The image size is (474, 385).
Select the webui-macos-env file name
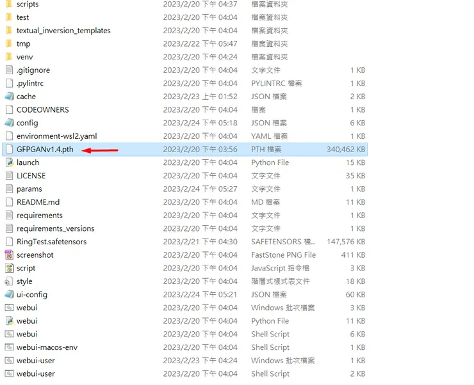pos(47,347)
